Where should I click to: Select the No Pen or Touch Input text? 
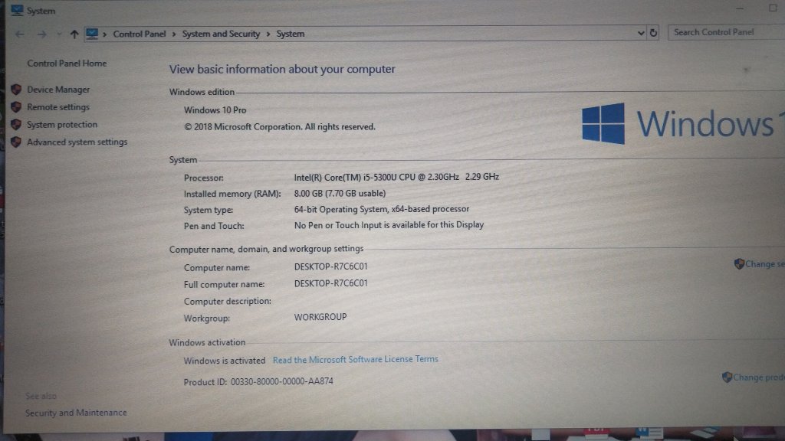coord(389,226)
